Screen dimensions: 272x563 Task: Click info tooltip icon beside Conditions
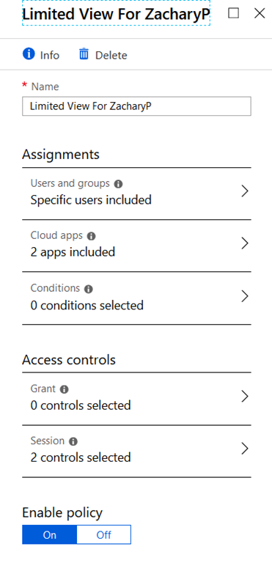(89, 289)
